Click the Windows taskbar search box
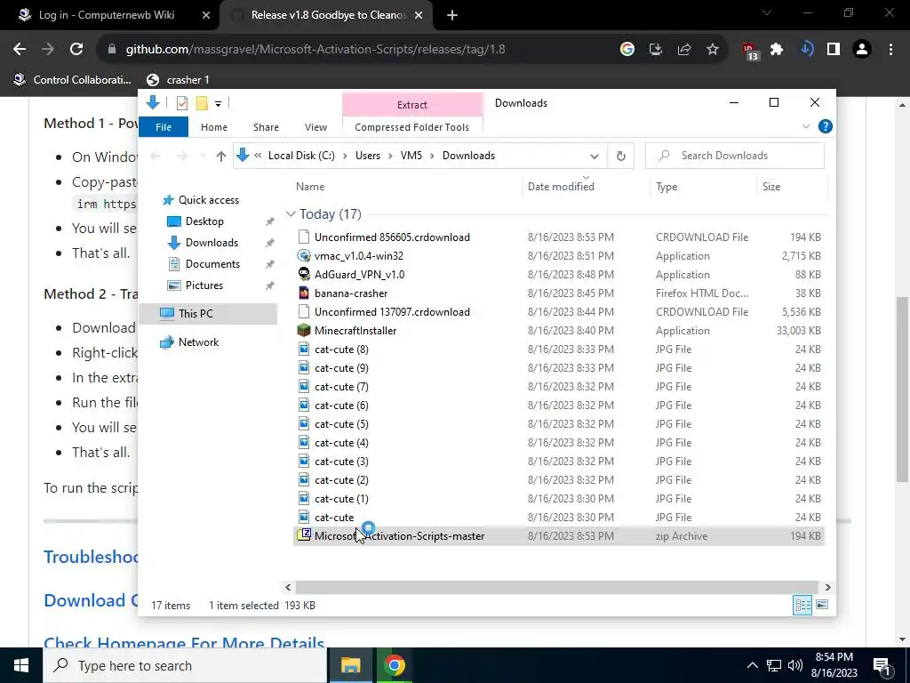Viewport: 910px width, 683px height. (x=185, y=665)
